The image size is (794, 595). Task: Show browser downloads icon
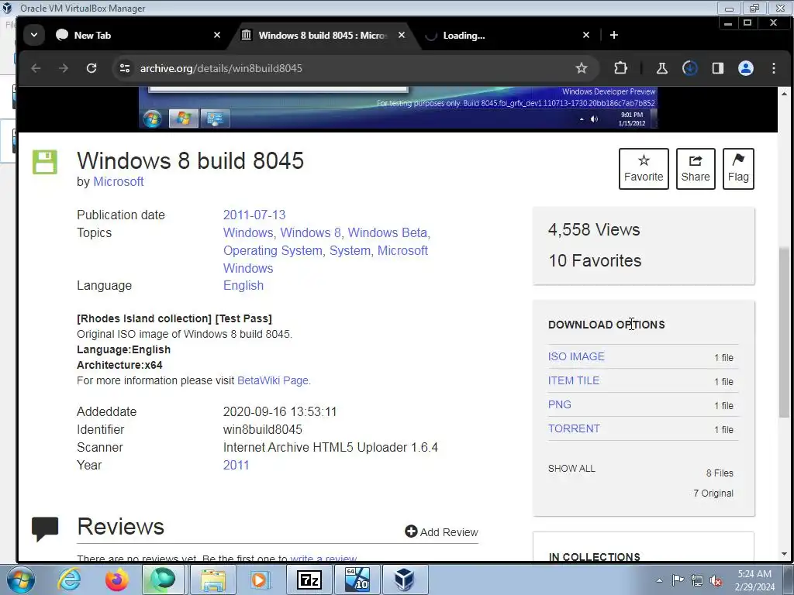pyautogui.click(x=689, y=68)
